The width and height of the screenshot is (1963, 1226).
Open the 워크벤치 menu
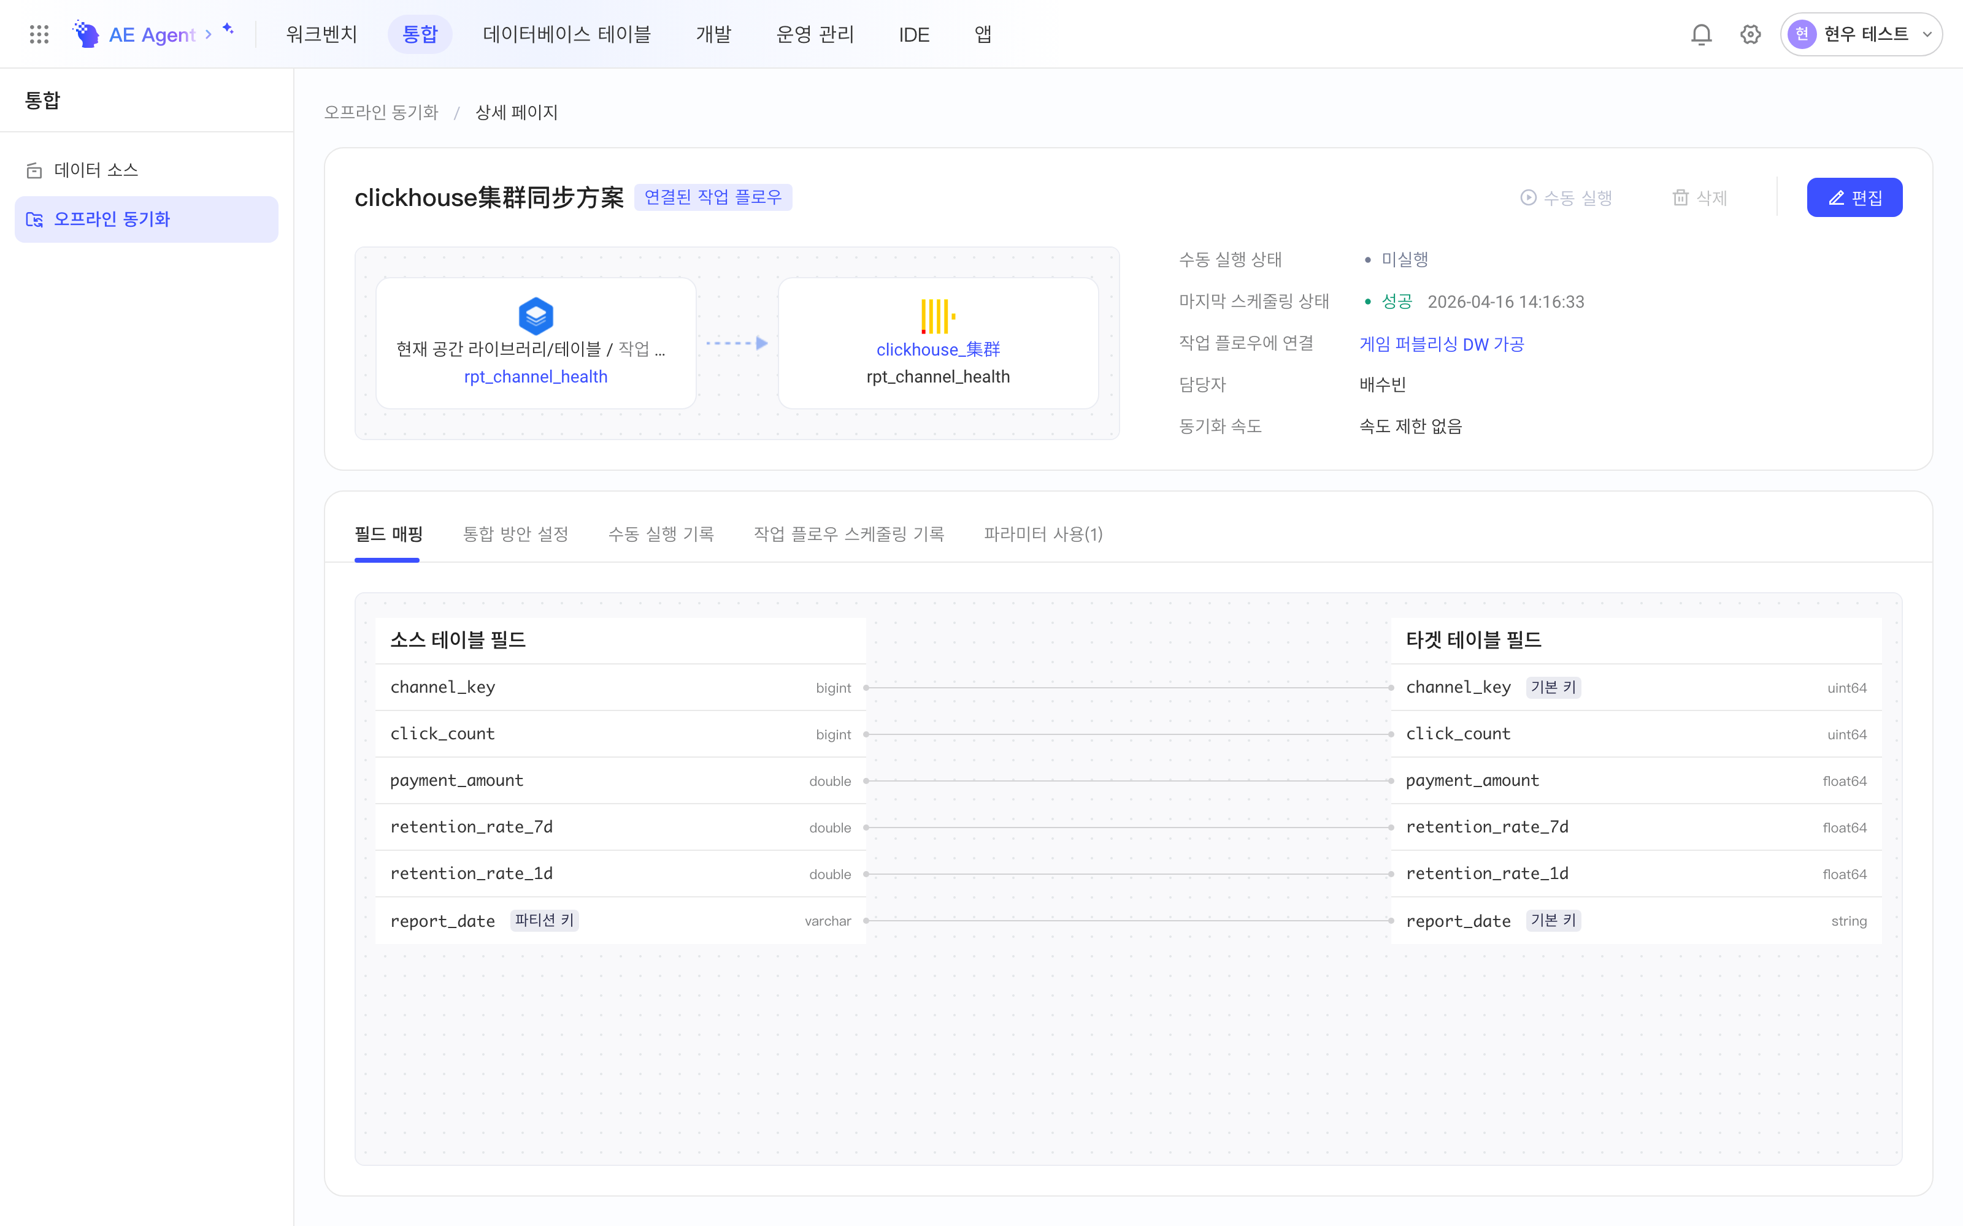click(x=321, y=34)
